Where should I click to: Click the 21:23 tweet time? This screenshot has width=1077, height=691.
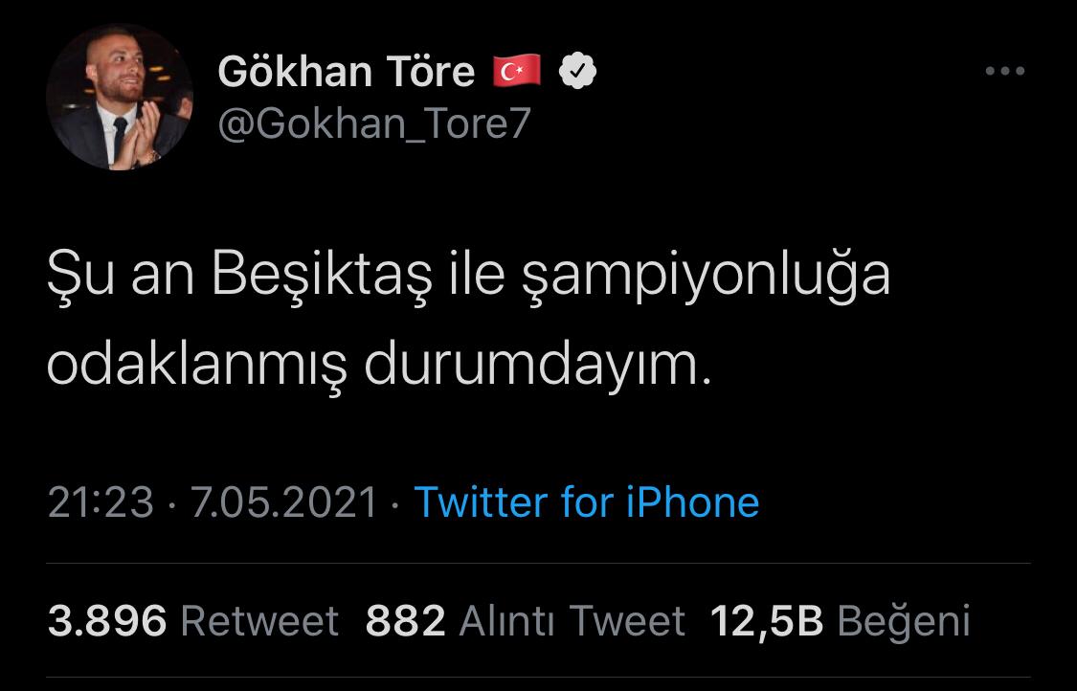[101, 502]
